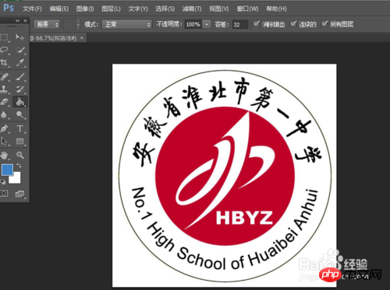The height and width of the screenshot is (290, 390).
Task: Collapse the tools panel with double arrows
Action: [x=17, y=21]
